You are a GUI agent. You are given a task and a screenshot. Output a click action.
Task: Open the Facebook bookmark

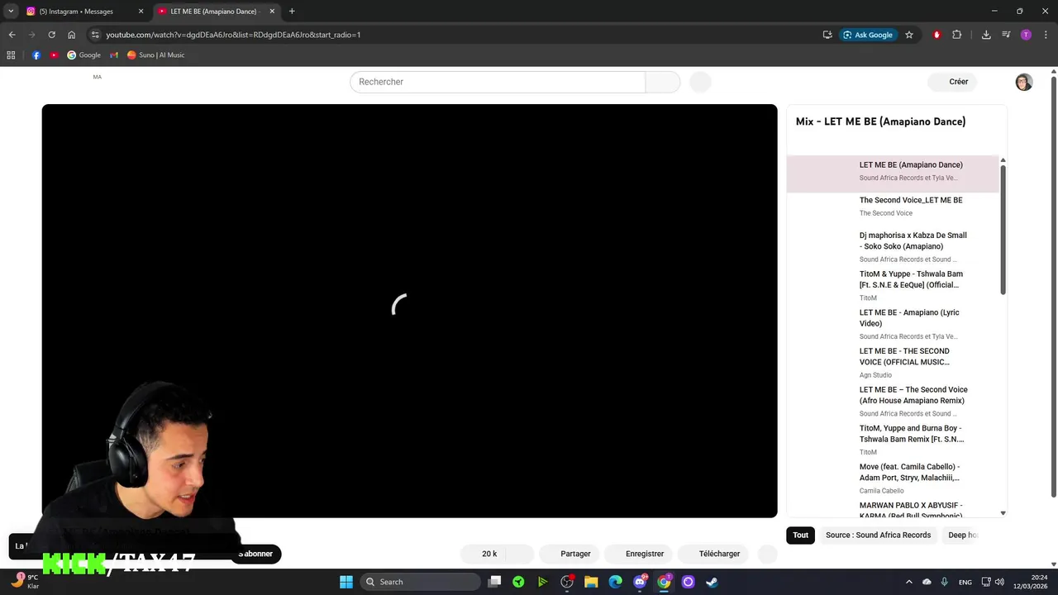coord(36,55)
